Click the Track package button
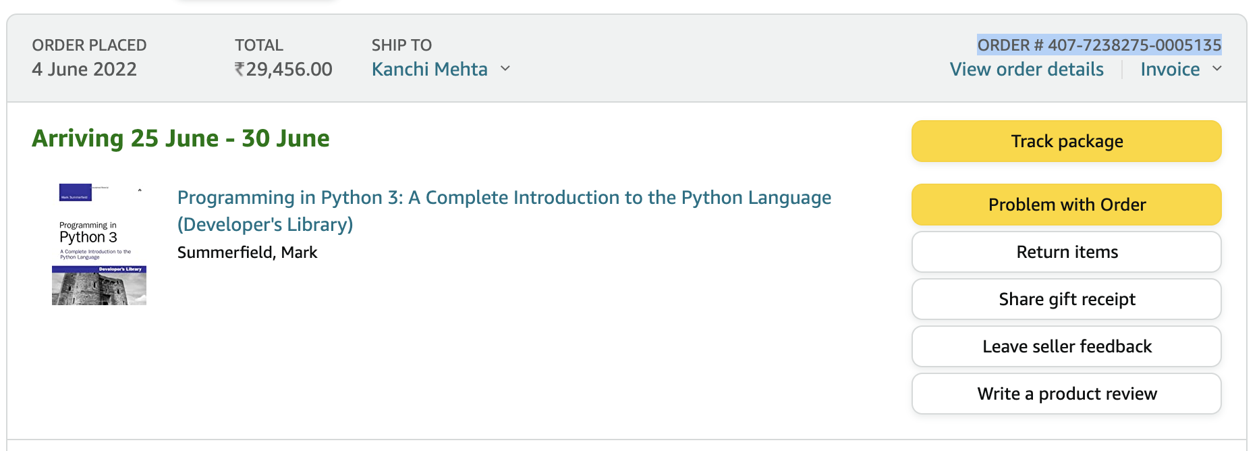This screenshot has width=1259, height=451. (1066, 141)
